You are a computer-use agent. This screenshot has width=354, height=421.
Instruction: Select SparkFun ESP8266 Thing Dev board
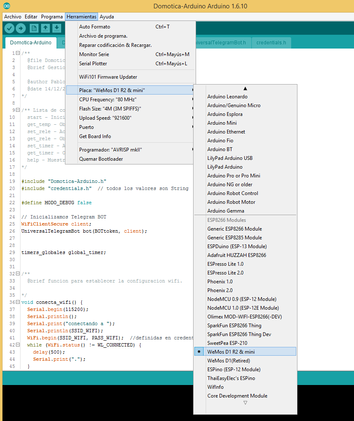[245, 334]
